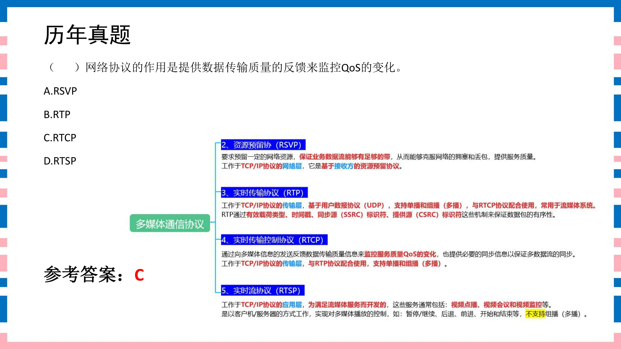The height and width of the screenshot is (349, 621).
Task: Click the red text 提供源 (CSRC) 标识符
Action: tap(427, 215)
